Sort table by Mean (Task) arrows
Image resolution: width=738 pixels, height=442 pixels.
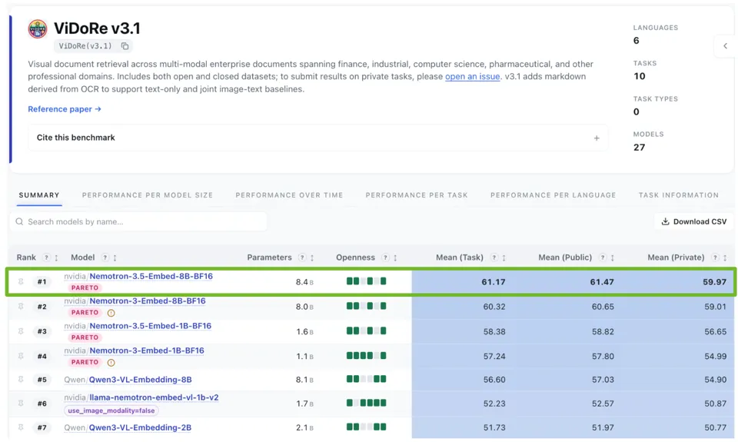504,258
